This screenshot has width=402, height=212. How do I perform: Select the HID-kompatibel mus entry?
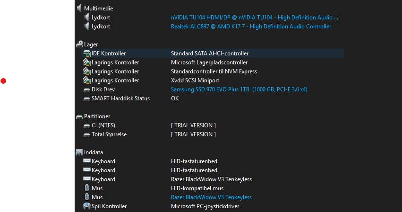point(197,188)
